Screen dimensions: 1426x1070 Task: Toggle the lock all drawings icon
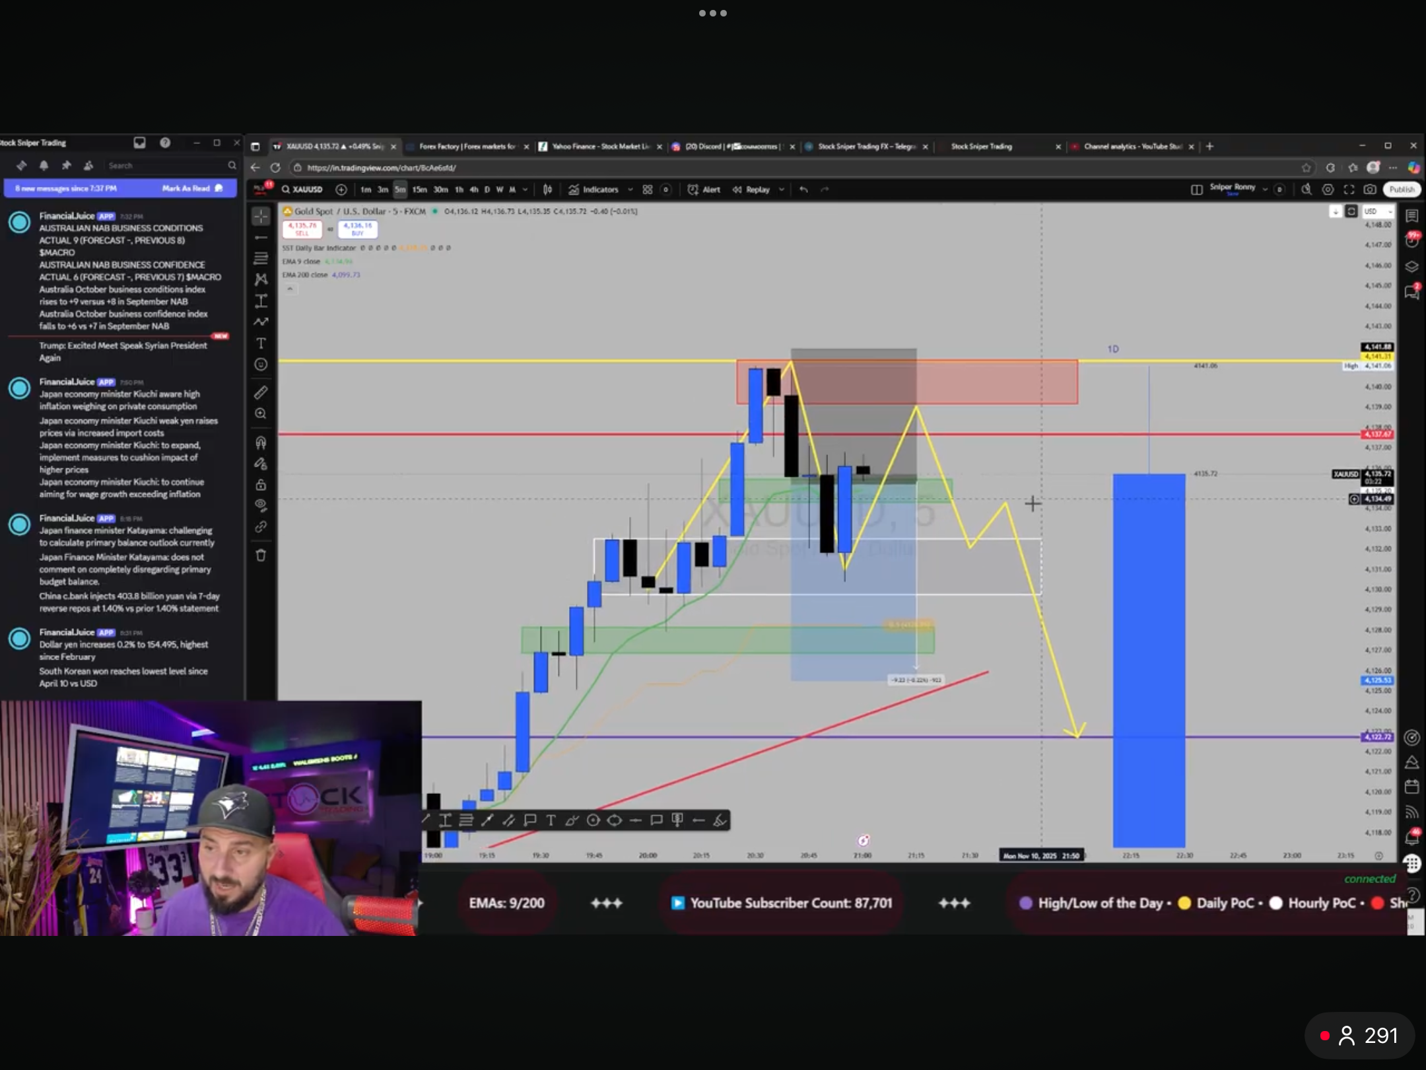(x=261, y=485)
